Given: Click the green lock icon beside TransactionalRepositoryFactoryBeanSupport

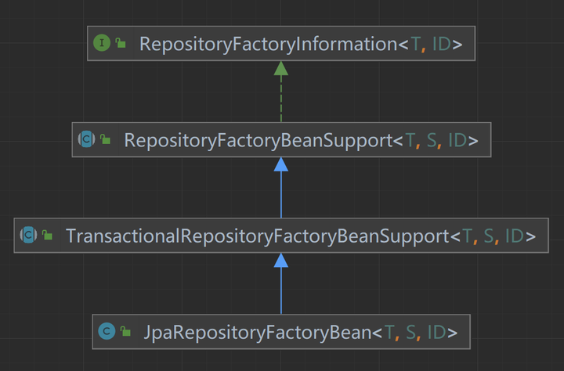Looking at the screenshot, I should tap(48, 236).
